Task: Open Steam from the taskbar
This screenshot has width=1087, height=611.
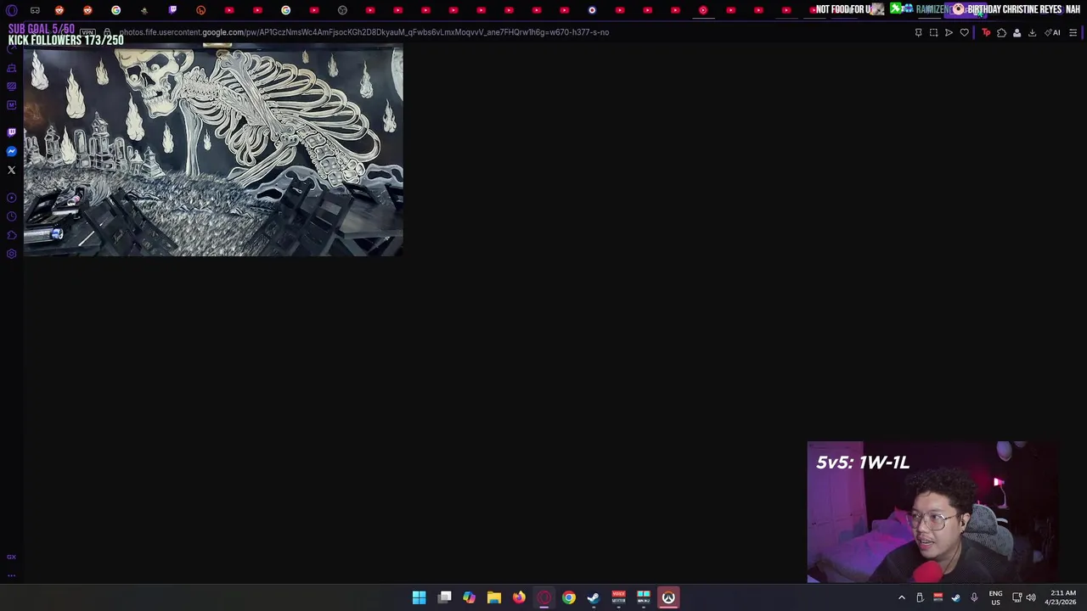Action: click(594, 597)
